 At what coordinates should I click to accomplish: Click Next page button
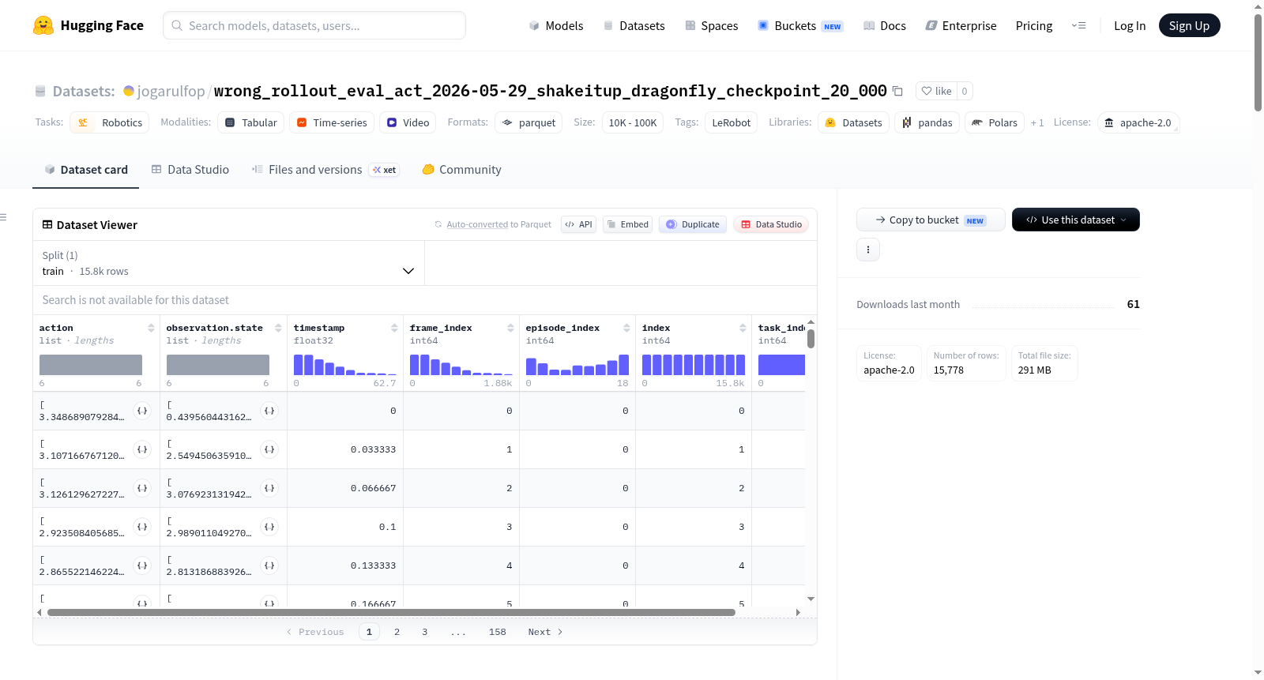[545, 632]
